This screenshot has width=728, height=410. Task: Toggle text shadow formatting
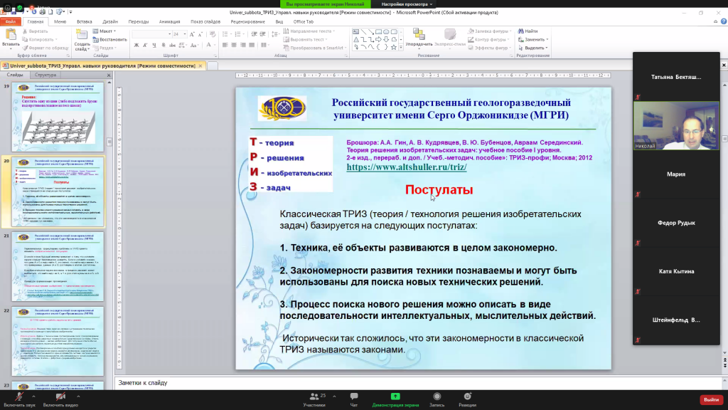[x=163, y=45]
